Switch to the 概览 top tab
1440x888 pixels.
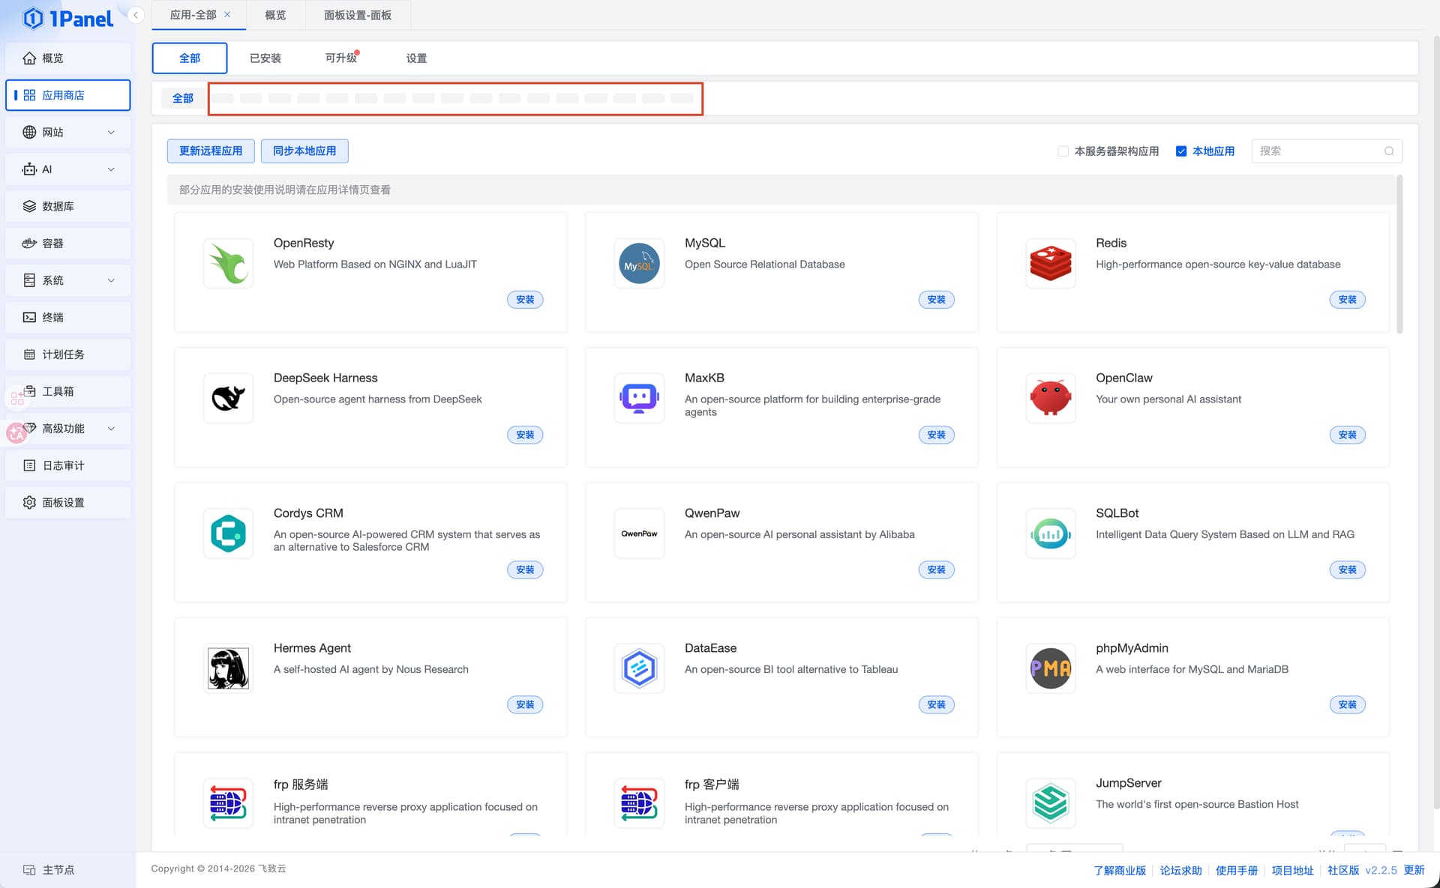click(275, 15)
